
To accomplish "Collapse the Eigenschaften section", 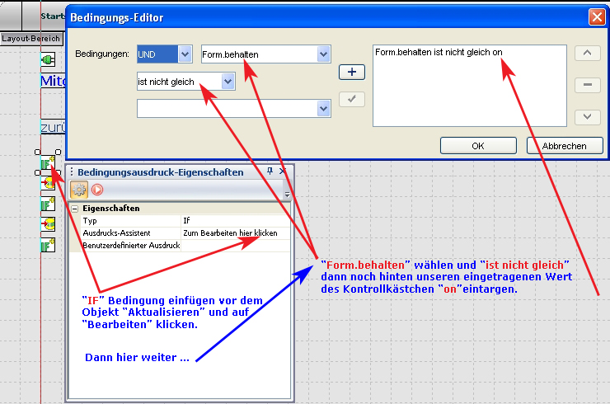I will click(x=74, y=209).
